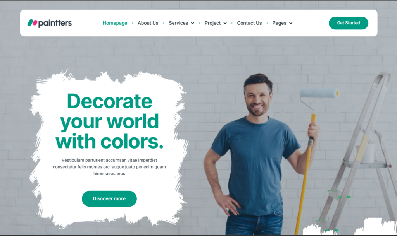The width and height of the screenshot is (397, 236).
Task: Click the paintters logo icon
Action: click(x=33, y=23)
